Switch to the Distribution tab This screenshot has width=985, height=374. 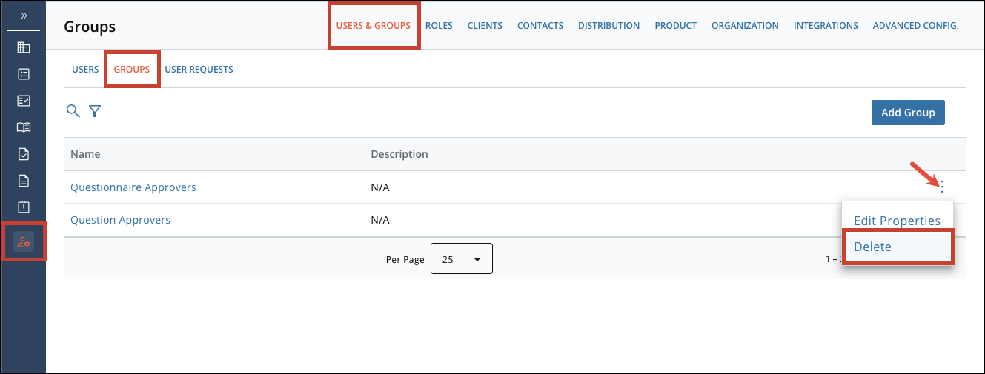point(608,25)
